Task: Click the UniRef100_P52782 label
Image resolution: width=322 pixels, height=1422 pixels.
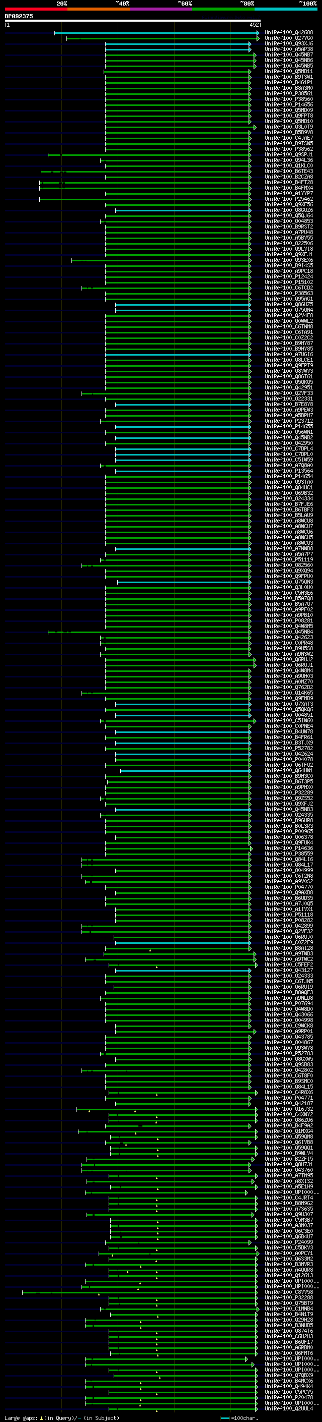Action: (x=289, y=748)
